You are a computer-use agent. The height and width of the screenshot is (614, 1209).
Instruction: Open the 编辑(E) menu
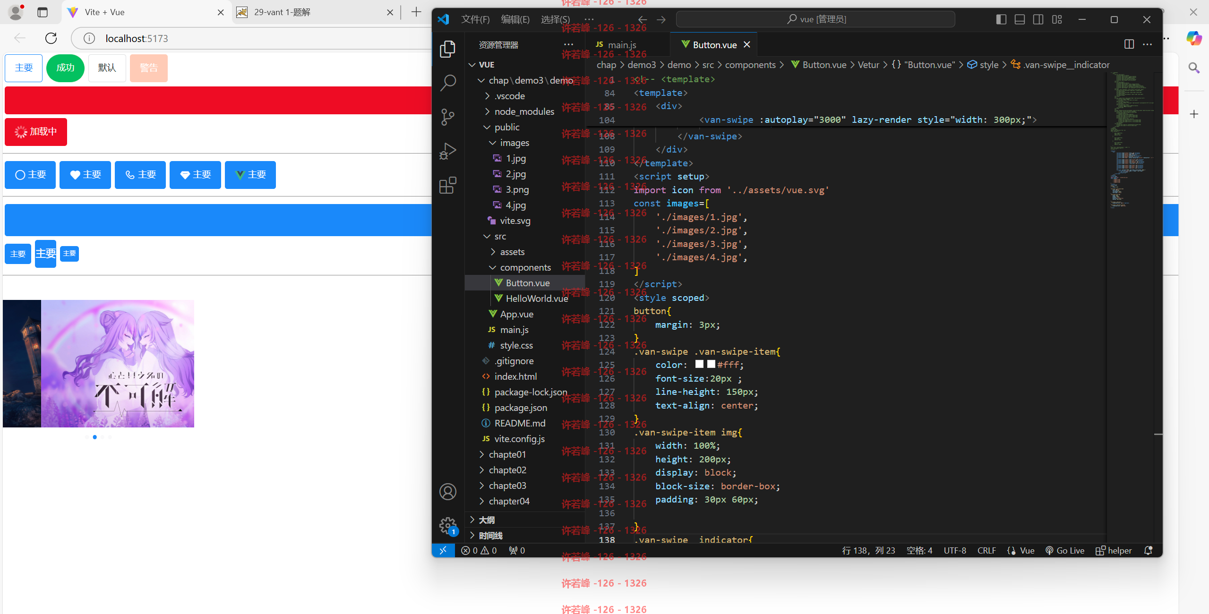[x=515, y=19]
